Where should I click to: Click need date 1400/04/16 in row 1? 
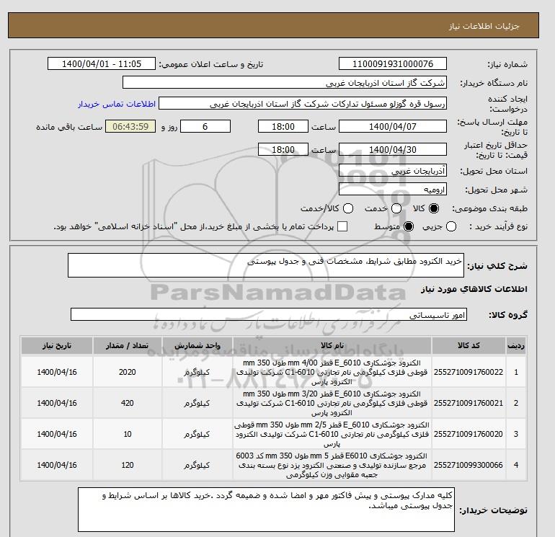pyautogui.click(x=57, y=372)
